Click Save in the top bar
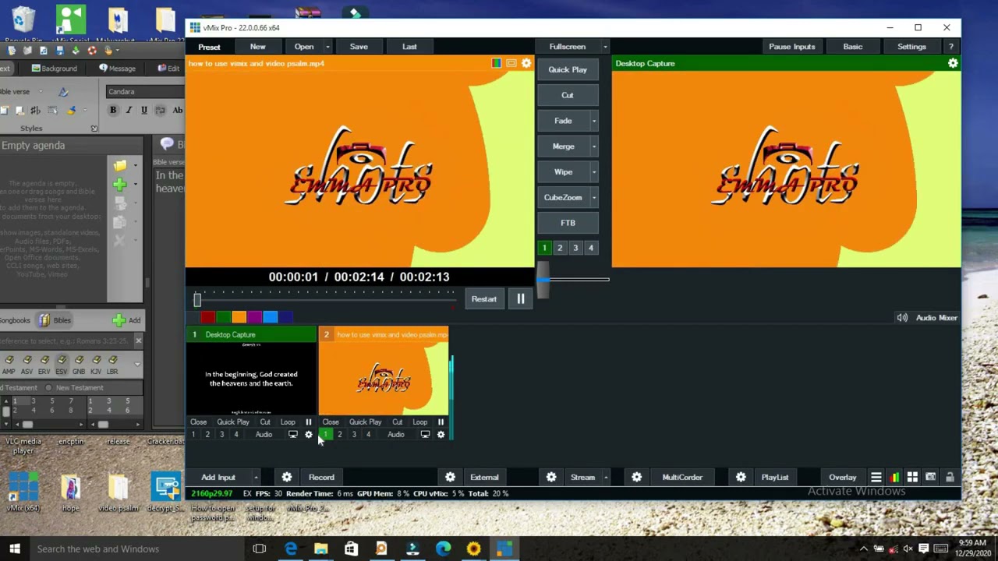 (359, 47)
